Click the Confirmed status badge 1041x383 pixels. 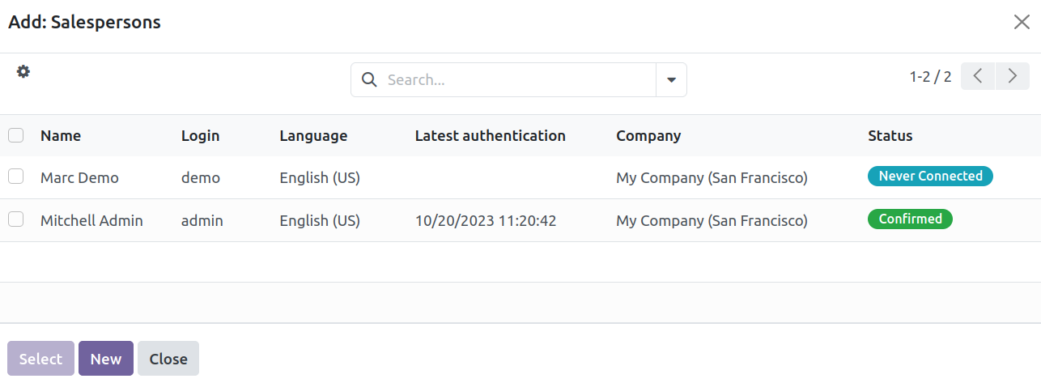[910, 219]
